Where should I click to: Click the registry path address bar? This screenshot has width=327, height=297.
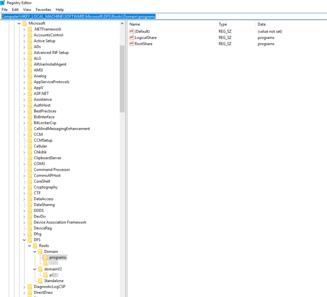tap(164, 16)
